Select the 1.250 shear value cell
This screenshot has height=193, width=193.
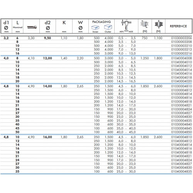point(145,58)
